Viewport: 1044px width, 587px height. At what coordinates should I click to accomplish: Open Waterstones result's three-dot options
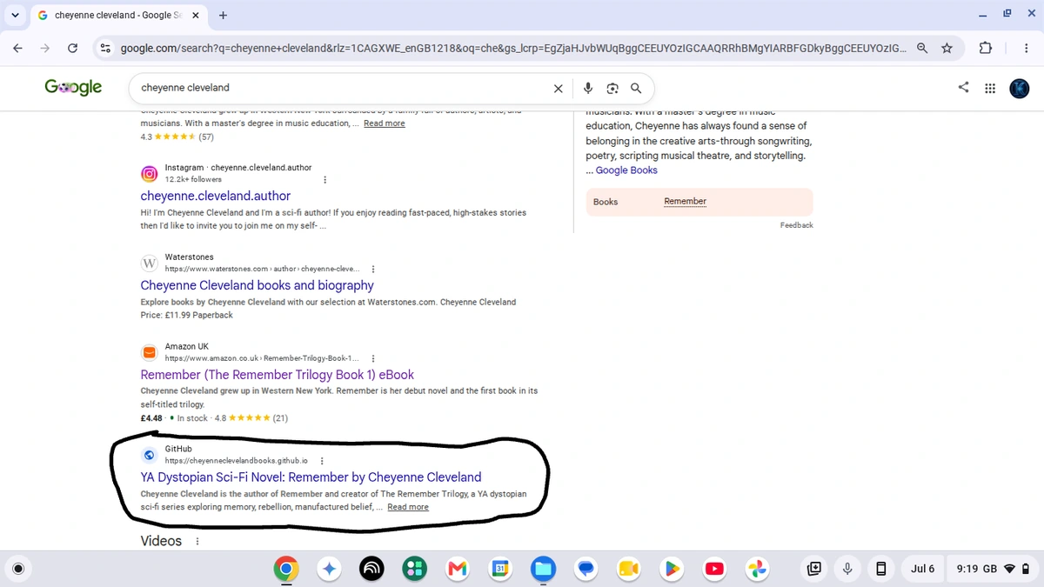click(373, 270)
